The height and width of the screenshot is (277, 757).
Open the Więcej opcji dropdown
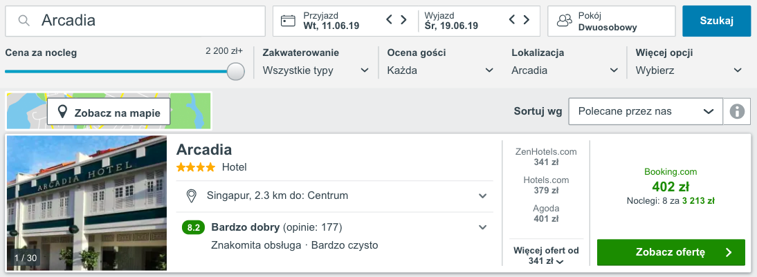[x=689, y=70]
